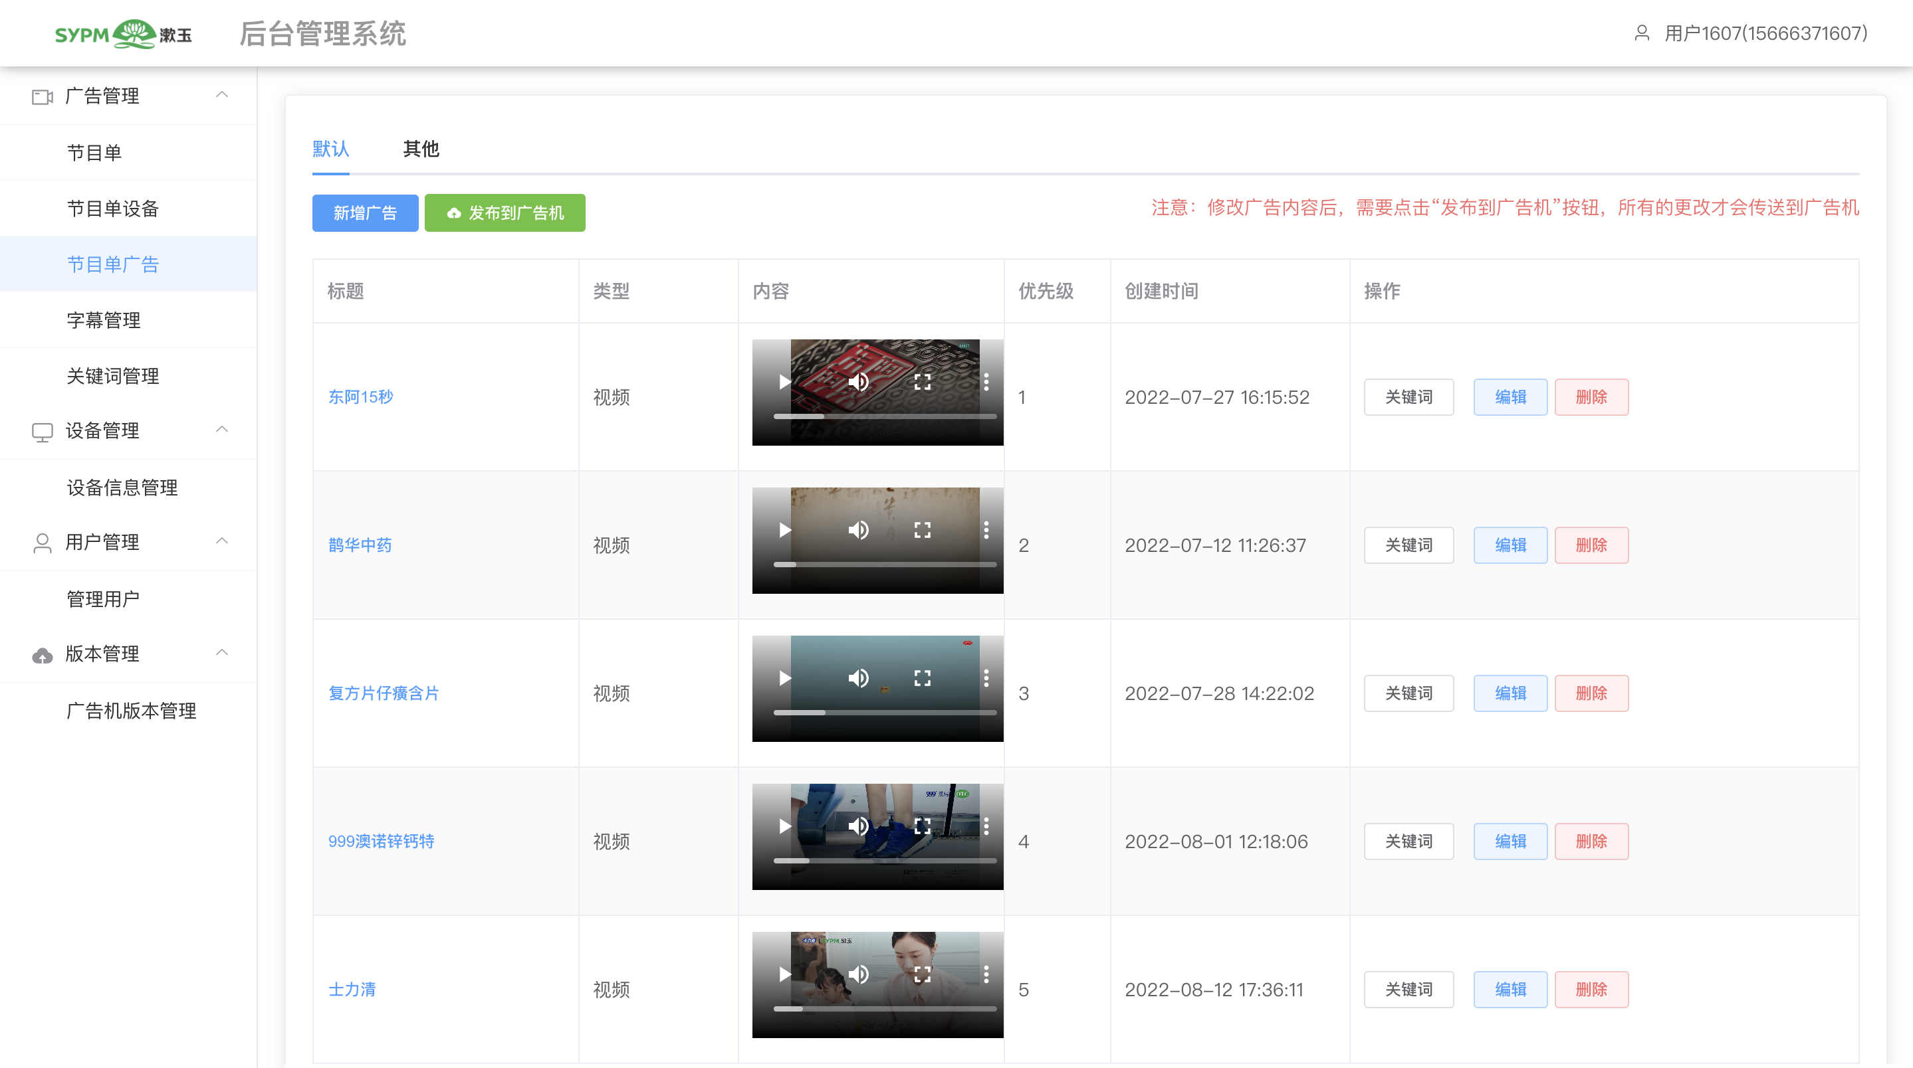Click user name 用户1607(15666371607)

point(1766,33)
